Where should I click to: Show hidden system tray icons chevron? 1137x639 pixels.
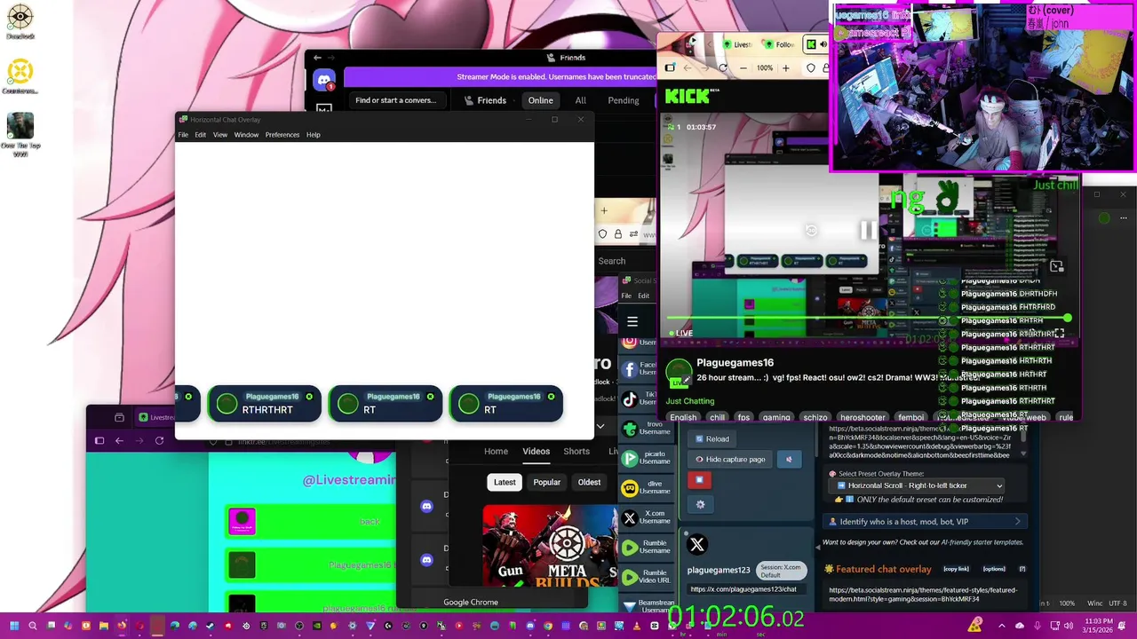1001,626
